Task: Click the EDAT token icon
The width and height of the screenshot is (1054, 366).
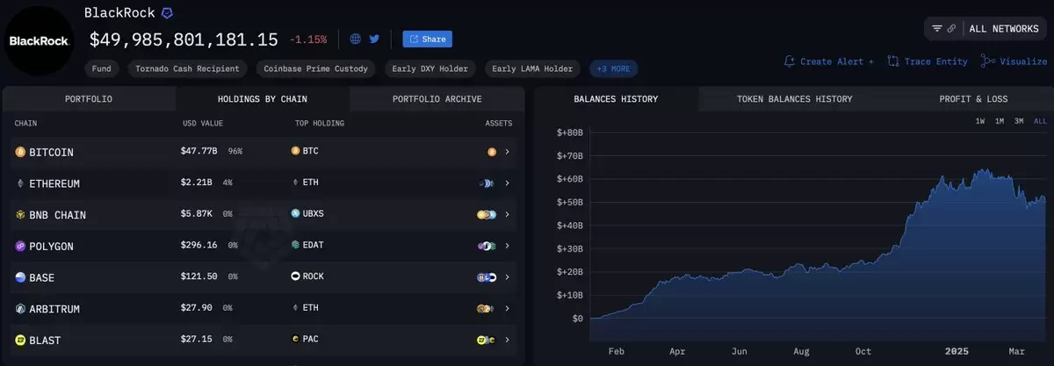Action: (x=295, y=245)
